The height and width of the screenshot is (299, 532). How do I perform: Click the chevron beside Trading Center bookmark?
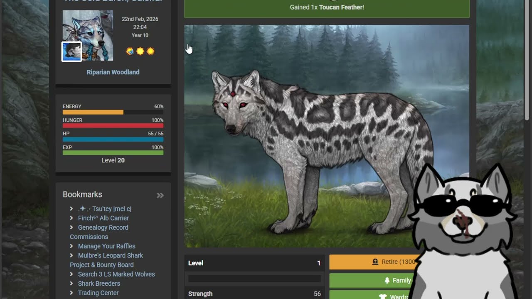[x=71, y=293]
